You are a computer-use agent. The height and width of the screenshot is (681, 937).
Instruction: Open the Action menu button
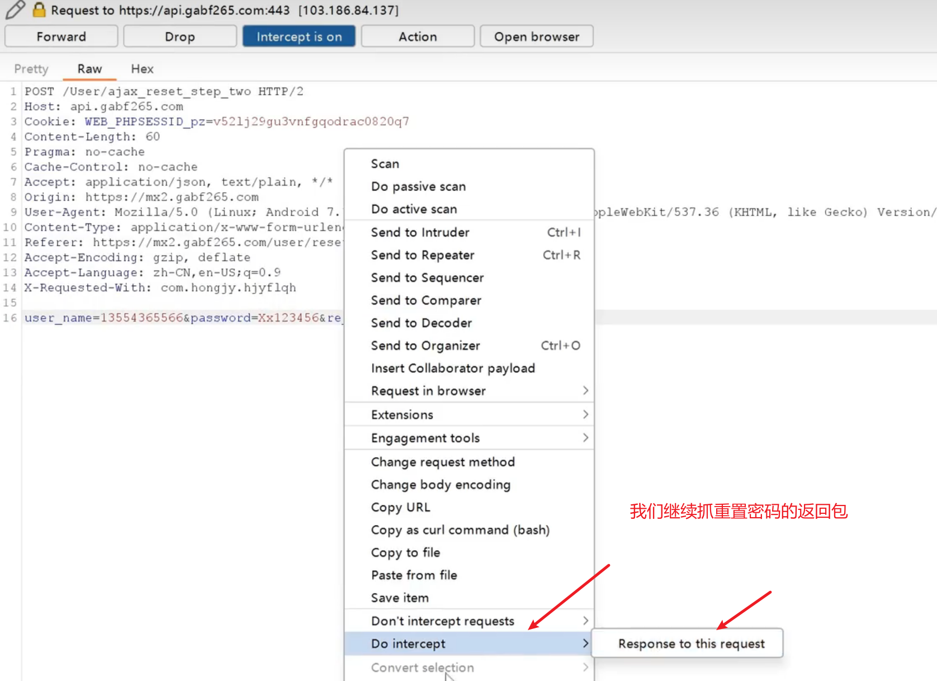[417, 36]
